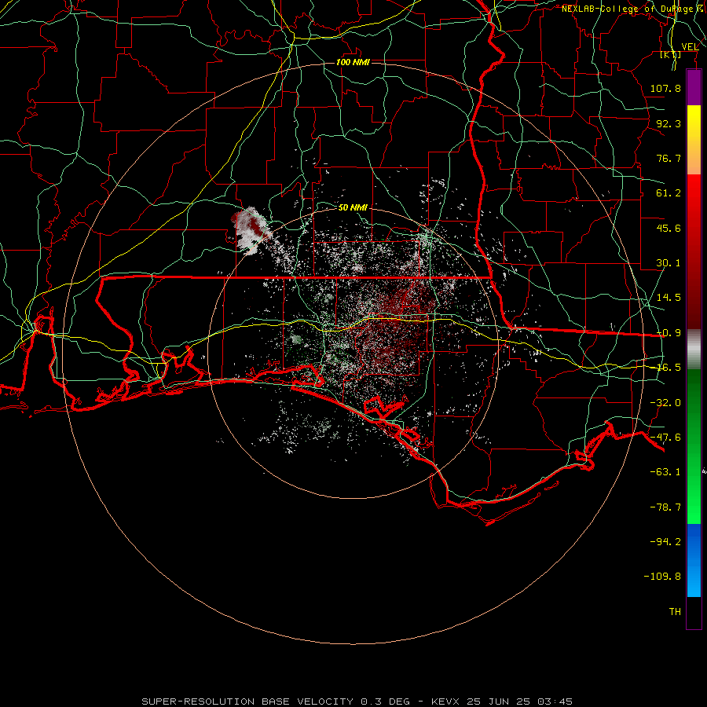Click the 03:45 timestamp in the caption

555,702
